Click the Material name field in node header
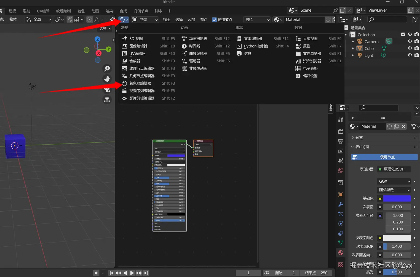This screenshot has width=420, height=277. (x=304, y=20)
